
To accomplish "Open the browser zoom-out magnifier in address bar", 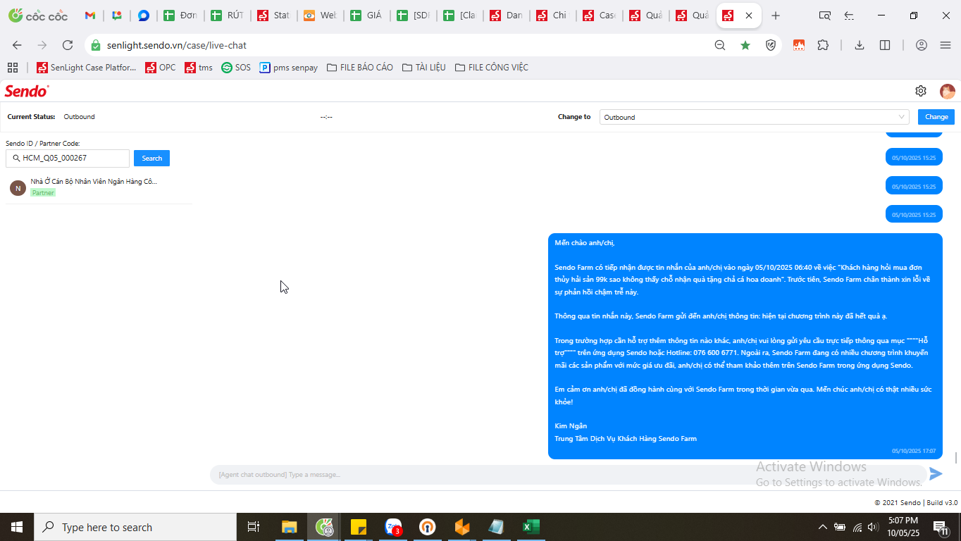I will click(x=720, y=45).
